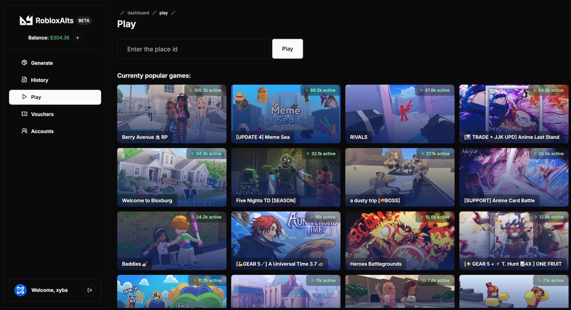Click the Vouchers ticket icon
571x310 pixels.
pos(24,114)
